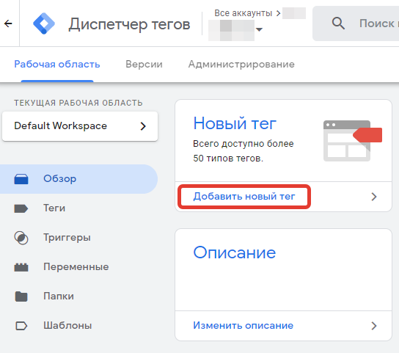The height and width of the screenshot is (353, 399).
Task: Click the new tag illustration thumbnail
Action: pyautogui.click(x=353, y=141)
